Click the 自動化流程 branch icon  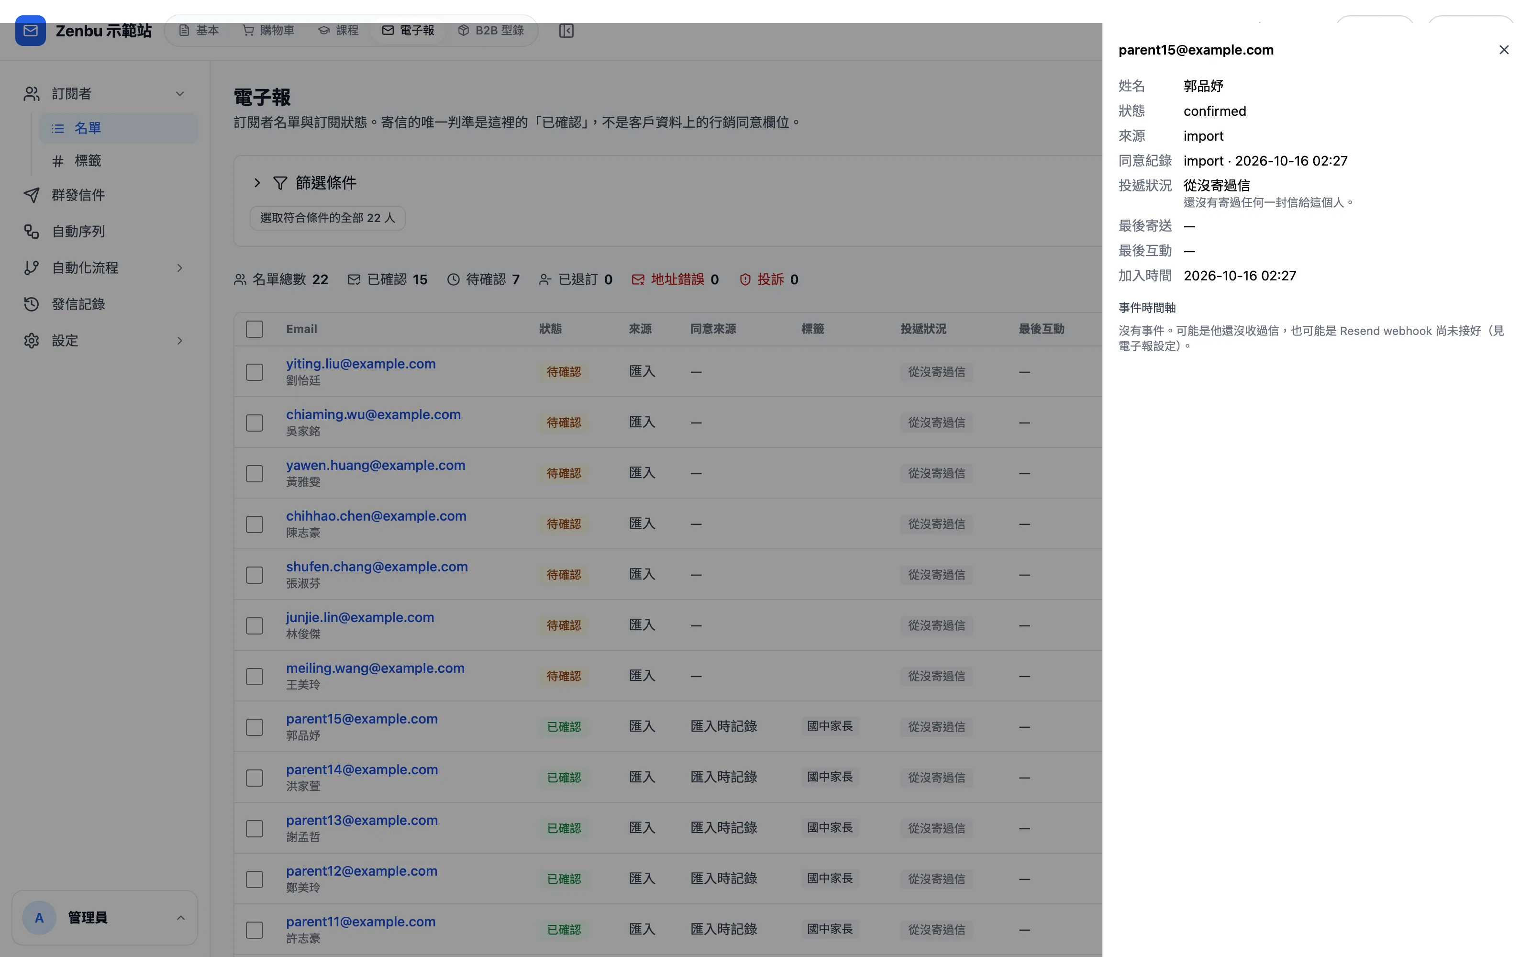point(32,268)
